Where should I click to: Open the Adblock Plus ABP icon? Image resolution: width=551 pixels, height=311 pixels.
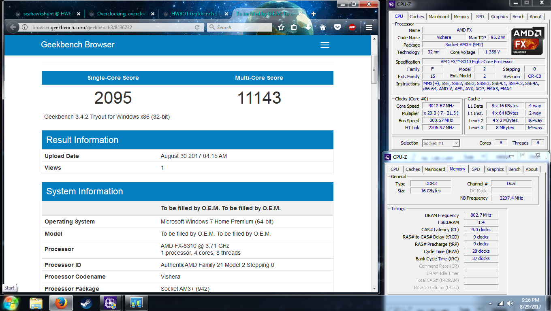352,28
